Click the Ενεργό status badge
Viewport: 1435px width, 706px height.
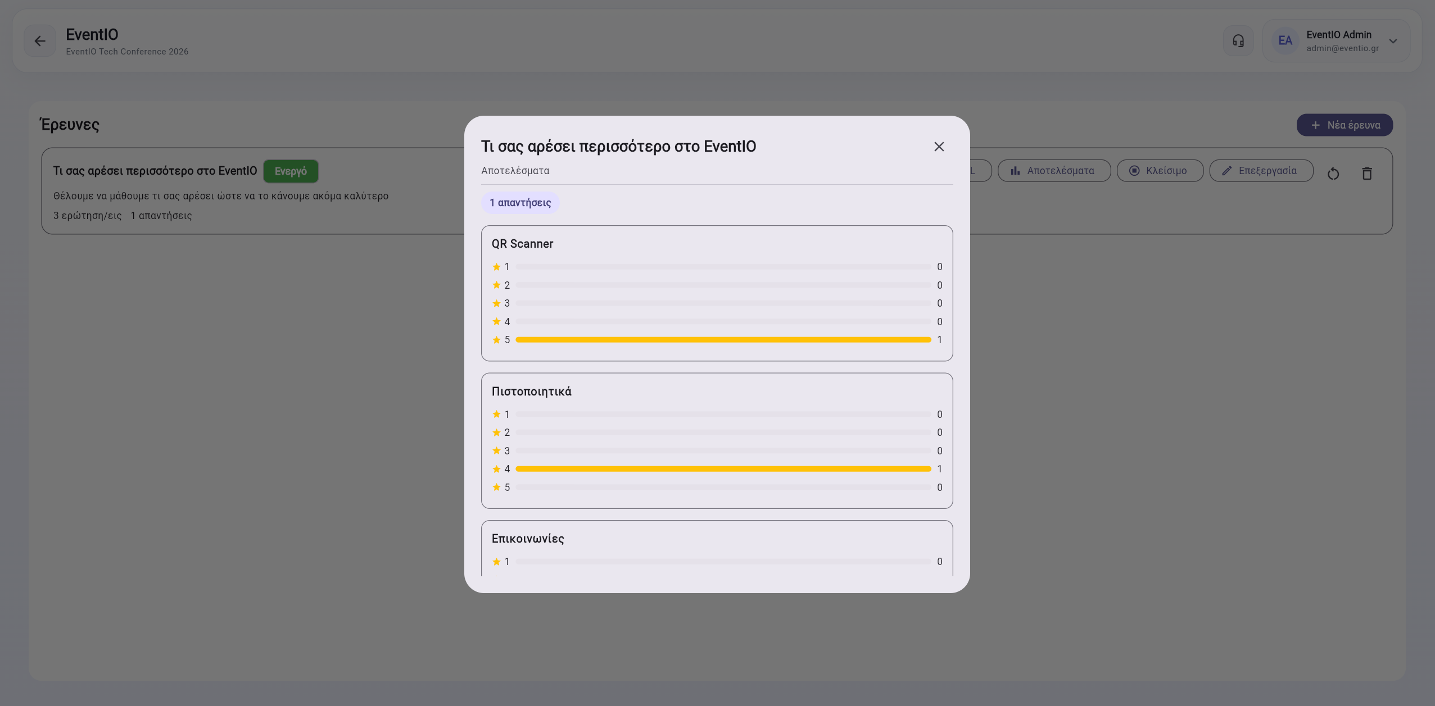[291, 171]
